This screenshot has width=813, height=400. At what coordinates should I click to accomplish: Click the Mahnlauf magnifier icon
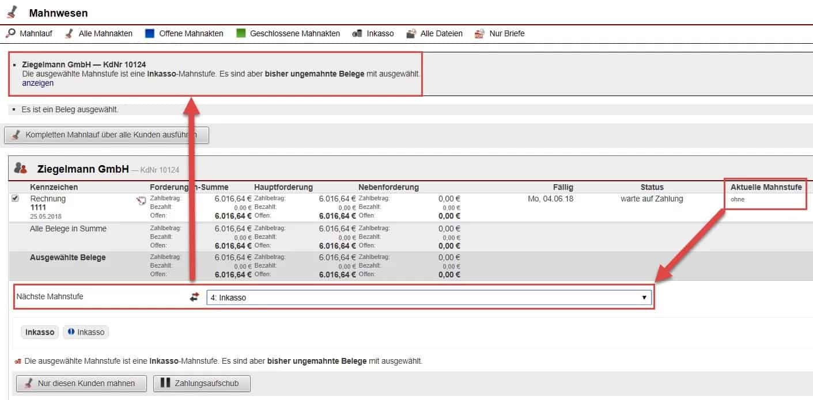11,33
